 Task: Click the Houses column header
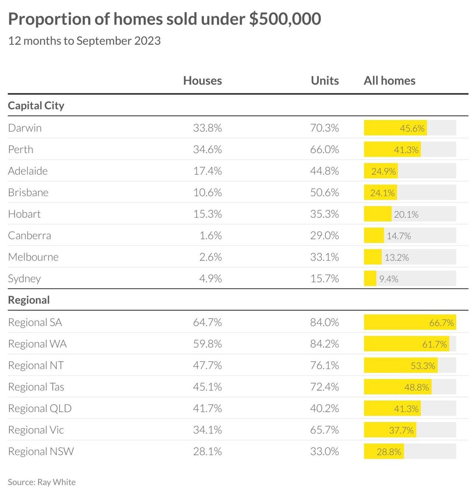pos(202,81)
